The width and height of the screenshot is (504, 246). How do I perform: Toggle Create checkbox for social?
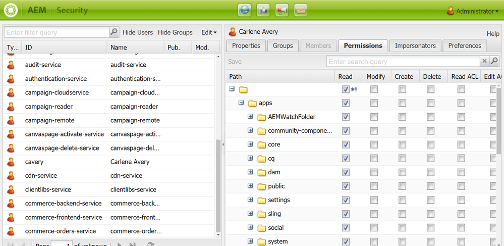click(403, 228)
